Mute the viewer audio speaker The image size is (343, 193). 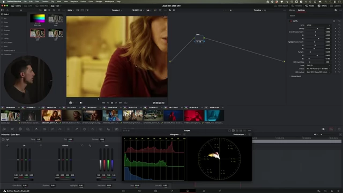(x=81, y=103)
